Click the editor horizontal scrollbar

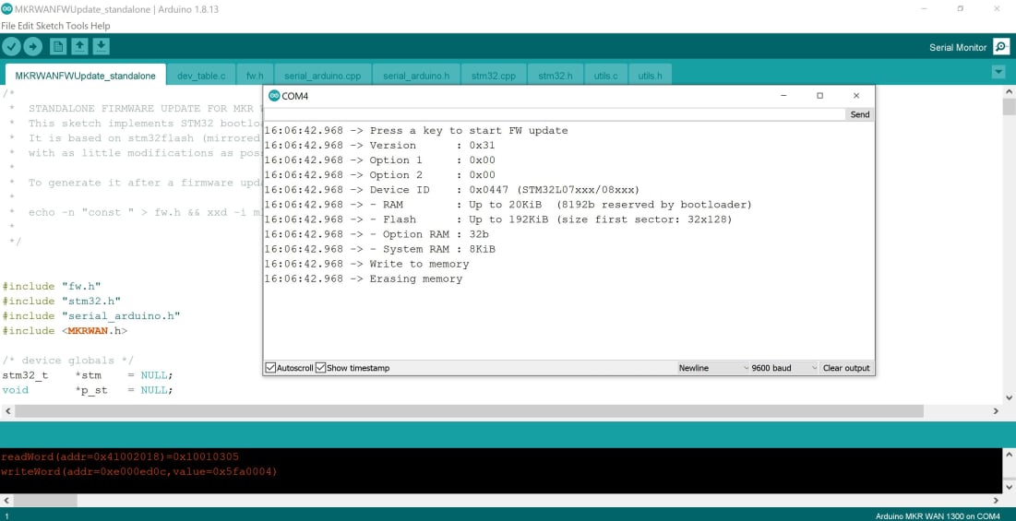(469, 411)
